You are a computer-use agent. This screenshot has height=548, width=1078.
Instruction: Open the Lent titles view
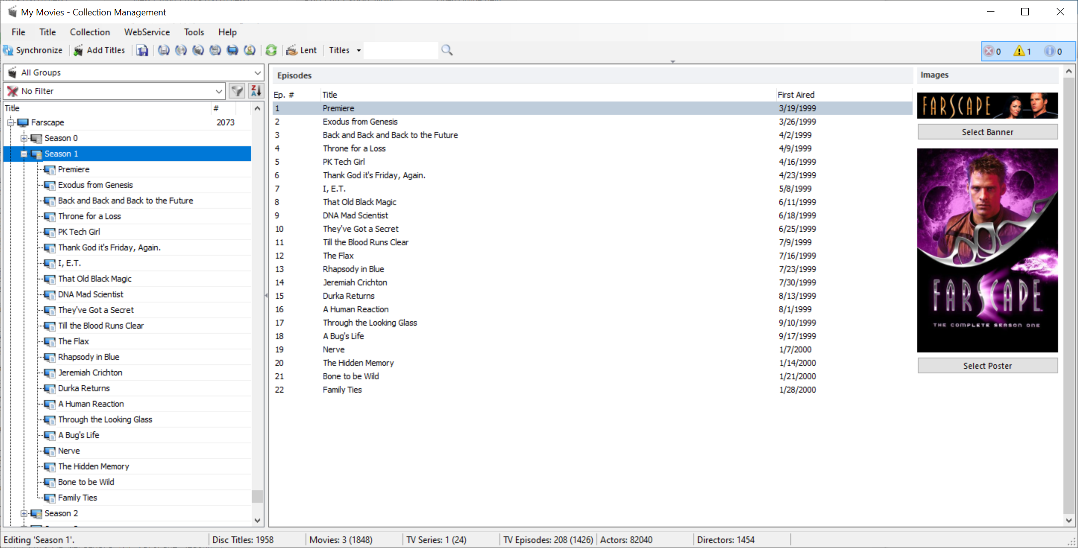pos(302,50)
